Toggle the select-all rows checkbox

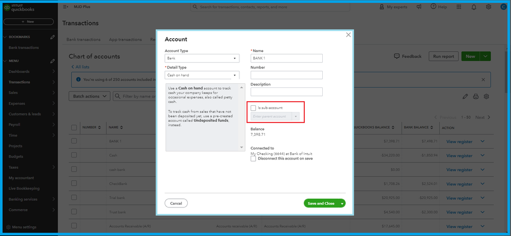[74, 128]
